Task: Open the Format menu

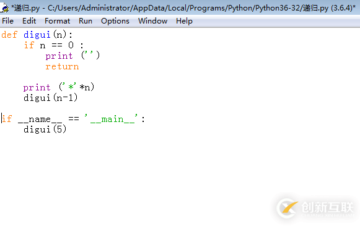Action: tap(57, 21)
